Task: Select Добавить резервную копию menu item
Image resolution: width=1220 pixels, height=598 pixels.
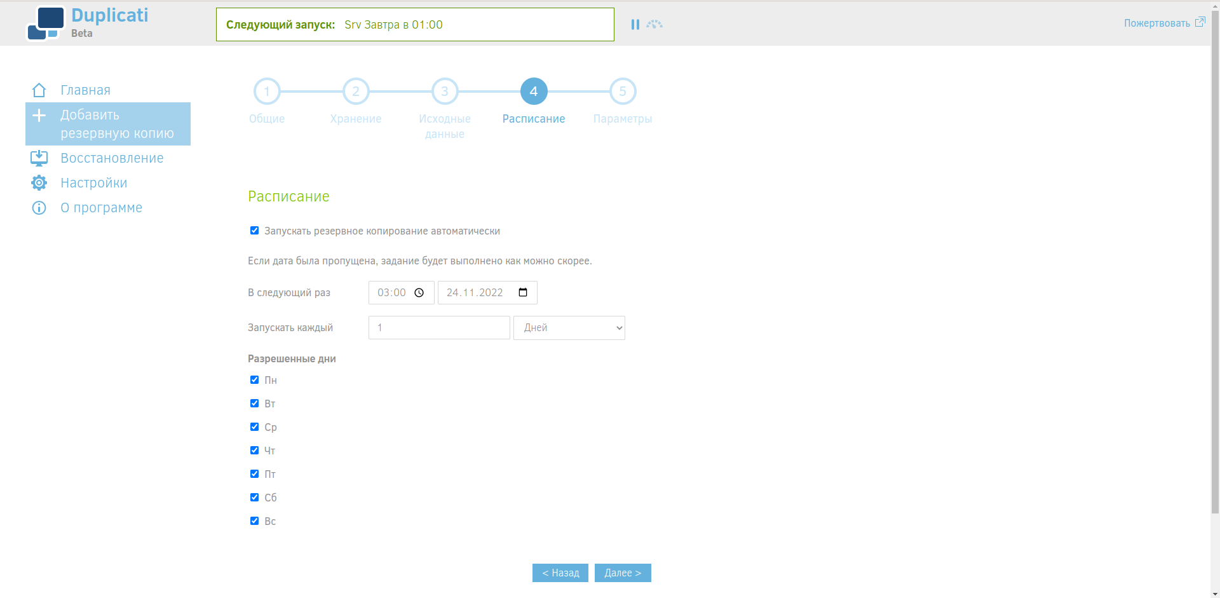Action: 108,124
